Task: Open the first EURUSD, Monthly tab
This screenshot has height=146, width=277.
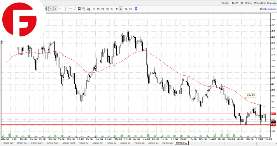Action: (37, 143)
